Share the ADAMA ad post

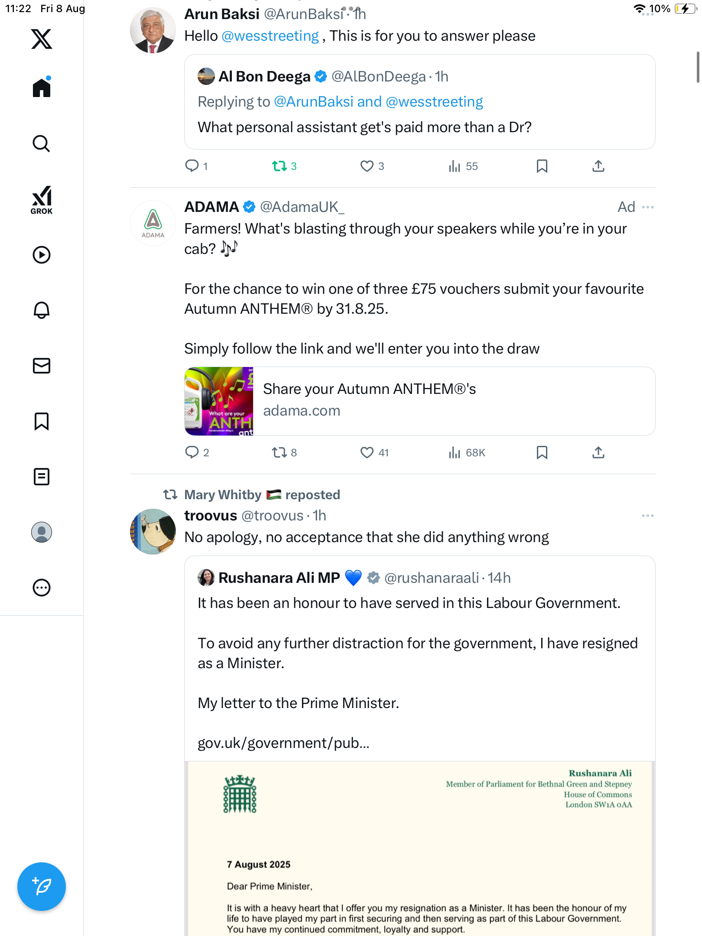(x=598, y=452)
